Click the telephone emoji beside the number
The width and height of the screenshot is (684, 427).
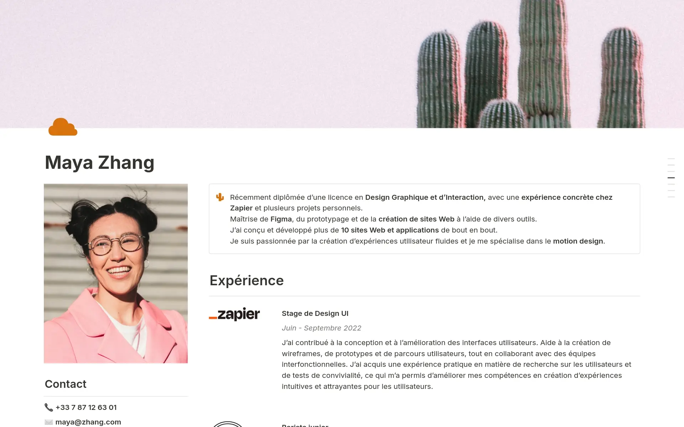pyautogui.click(x=49, y=407)
